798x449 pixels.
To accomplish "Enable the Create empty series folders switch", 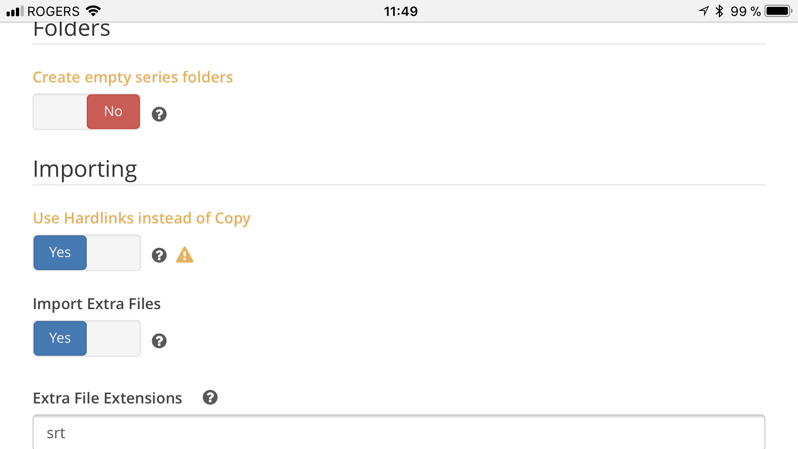I will (x=87, y=112).
